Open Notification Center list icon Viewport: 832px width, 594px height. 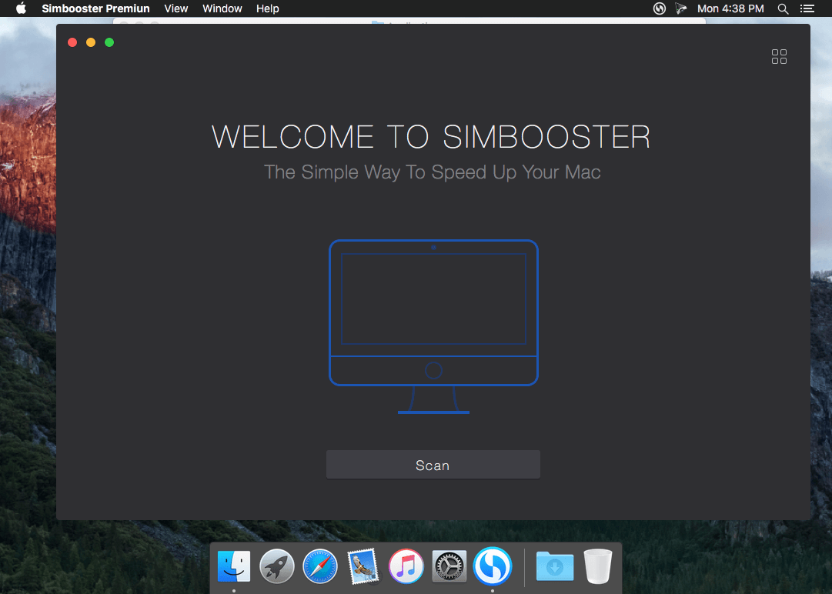pos(807,8)
